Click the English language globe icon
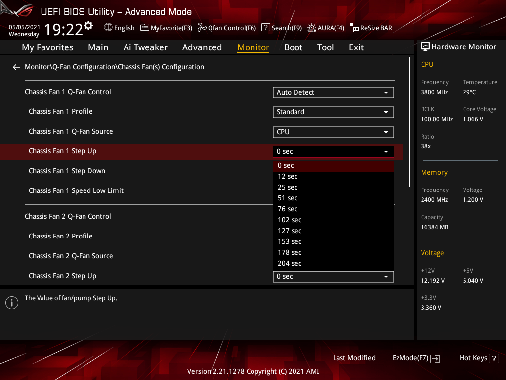This screenshot has width=506, height=380. click(108, 28)
